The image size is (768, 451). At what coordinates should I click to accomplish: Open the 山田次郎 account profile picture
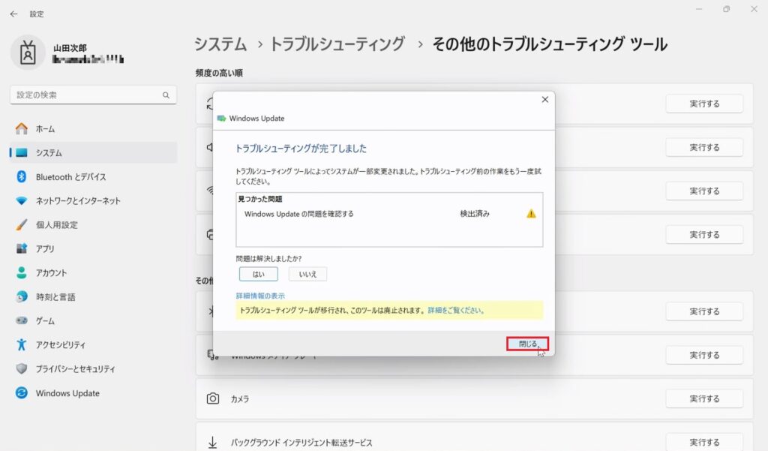(x=28, y=53)
